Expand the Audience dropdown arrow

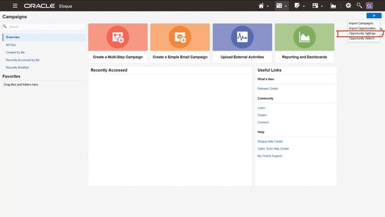[322, 7]
